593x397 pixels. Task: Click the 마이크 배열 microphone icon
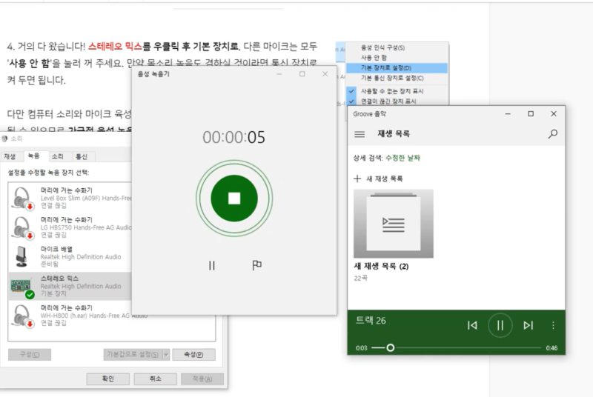point(21,256)
